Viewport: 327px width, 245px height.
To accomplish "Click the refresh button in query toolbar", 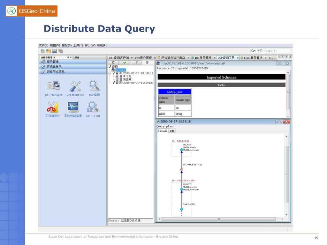I will pos(113,62).
